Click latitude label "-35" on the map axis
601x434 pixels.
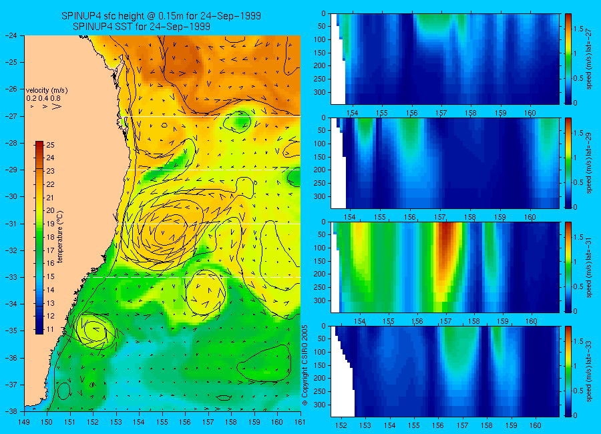coord(11,331)
